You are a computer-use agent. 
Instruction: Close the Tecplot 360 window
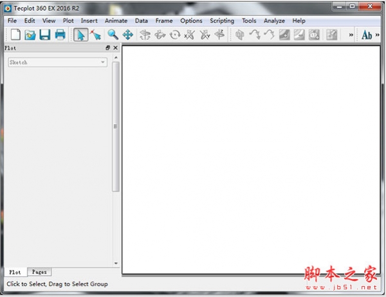pos(370,6)
